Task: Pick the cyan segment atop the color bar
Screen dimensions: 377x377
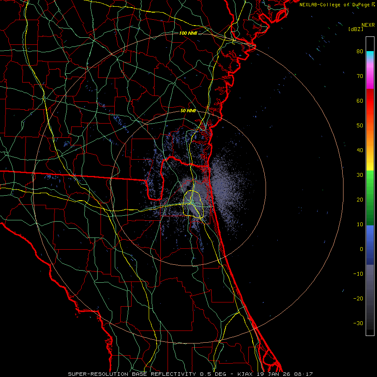Action: pyautogui.click(x=370, y=56)
